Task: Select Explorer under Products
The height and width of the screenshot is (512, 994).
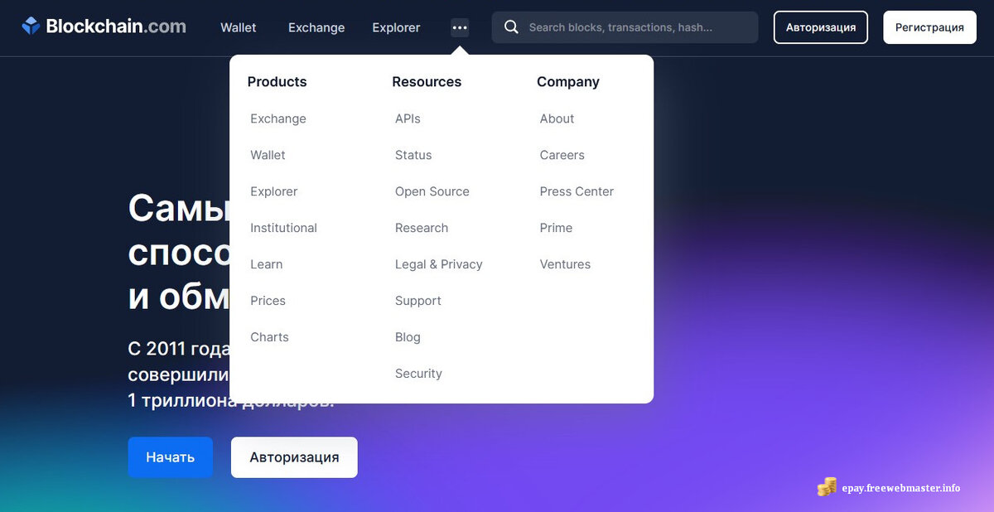Action: click(274, 191)
